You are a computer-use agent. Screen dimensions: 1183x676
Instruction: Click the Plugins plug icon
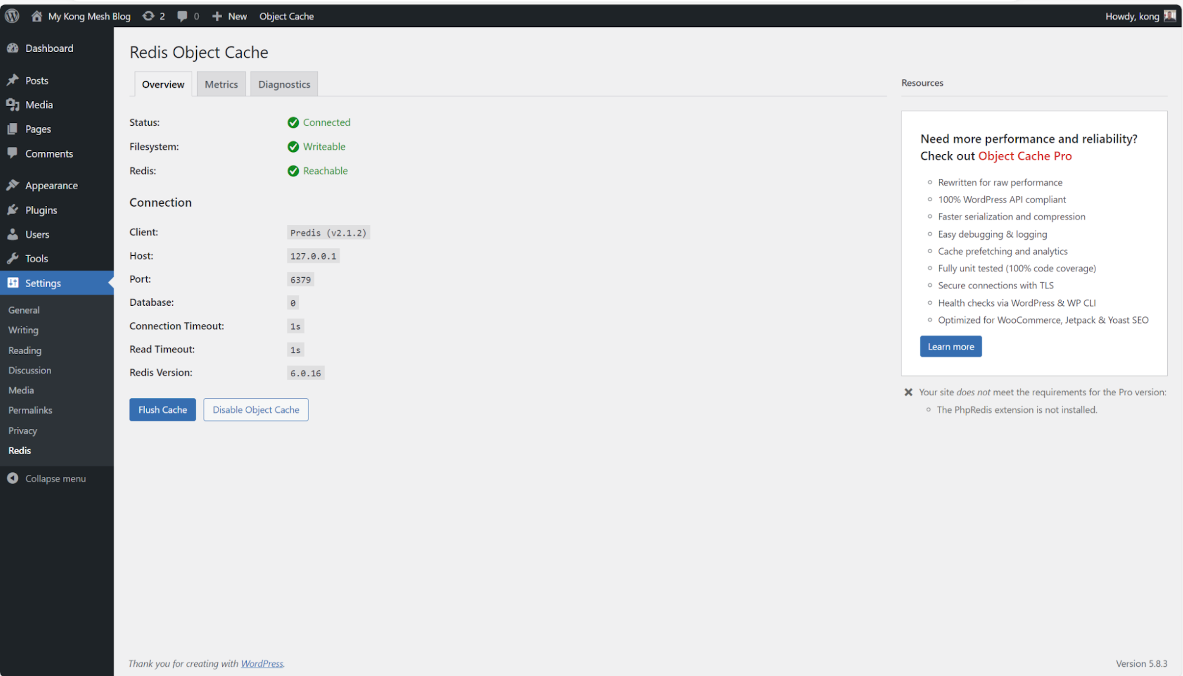[x=13, y=210]
